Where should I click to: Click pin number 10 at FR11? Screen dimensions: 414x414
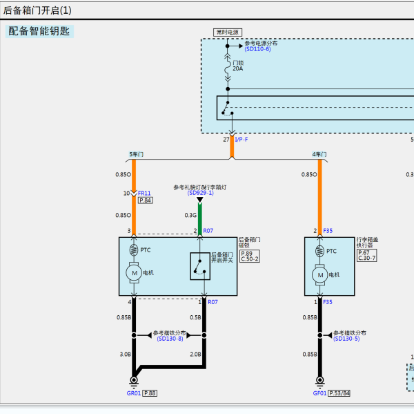coord(126,193)
